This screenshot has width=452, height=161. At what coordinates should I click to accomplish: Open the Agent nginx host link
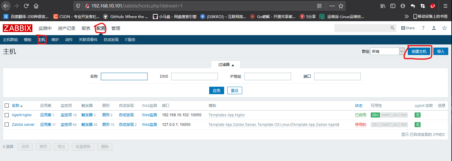click(22, 115)
